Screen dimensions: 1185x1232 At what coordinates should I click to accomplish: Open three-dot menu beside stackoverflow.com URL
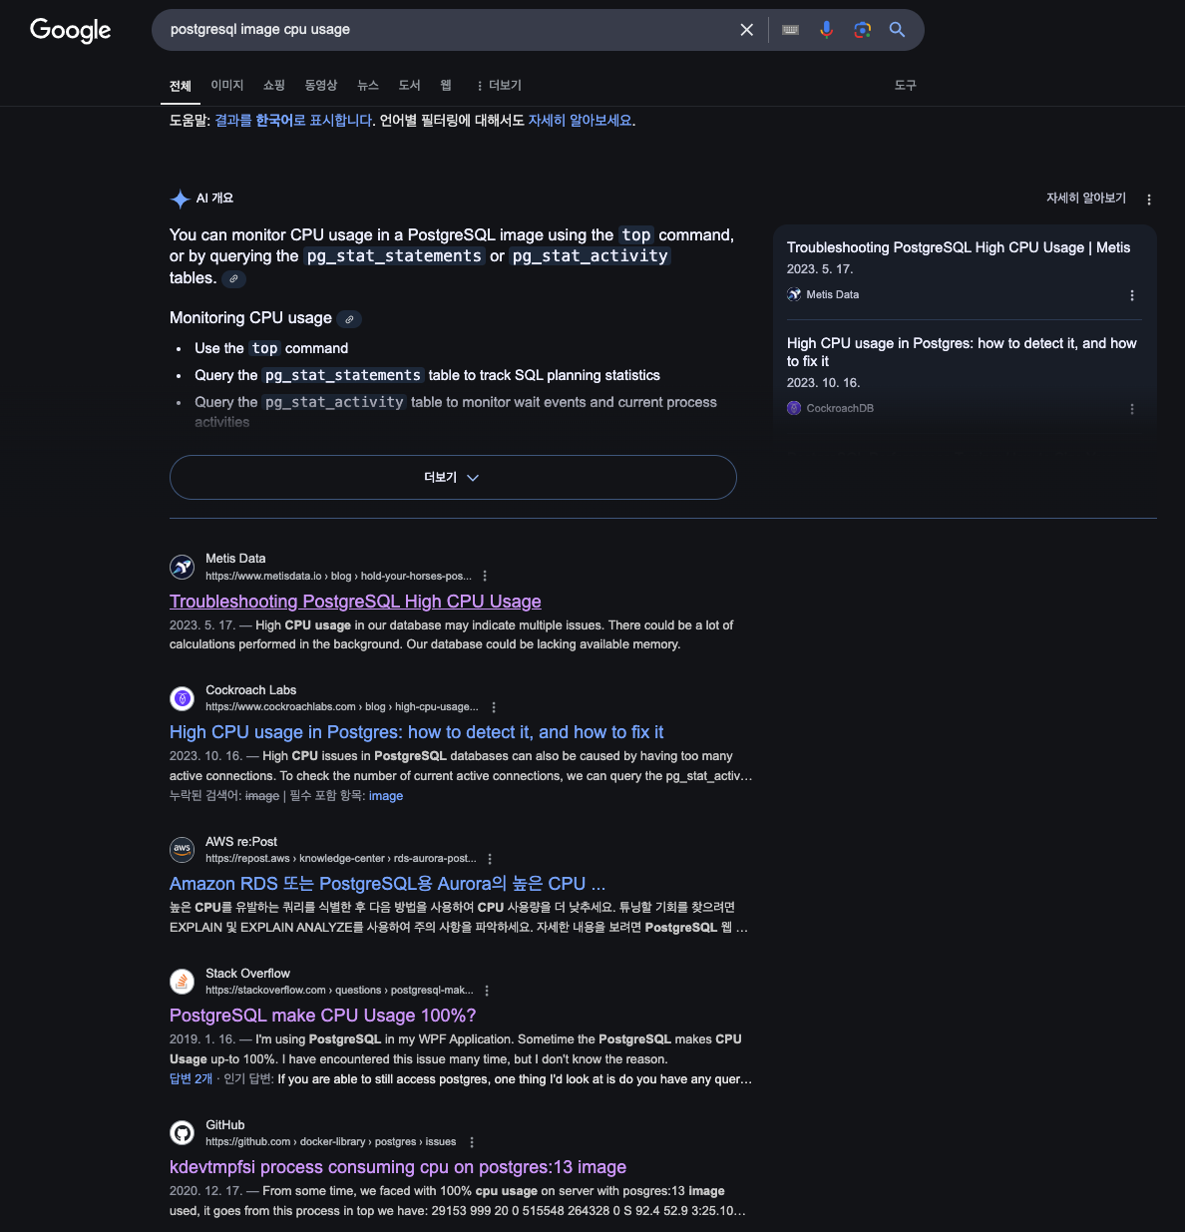(487, 991)
